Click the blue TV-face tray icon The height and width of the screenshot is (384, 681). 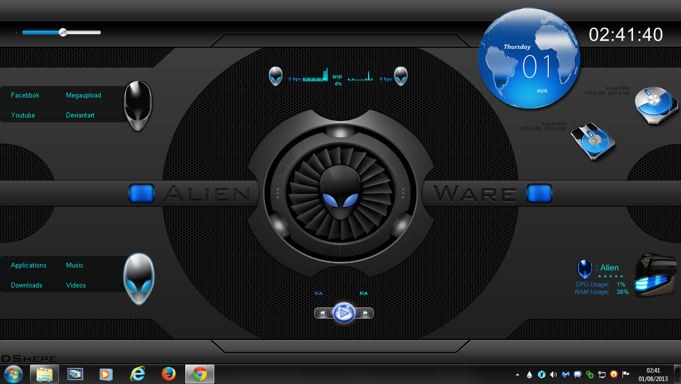click(x=577, y=374)
